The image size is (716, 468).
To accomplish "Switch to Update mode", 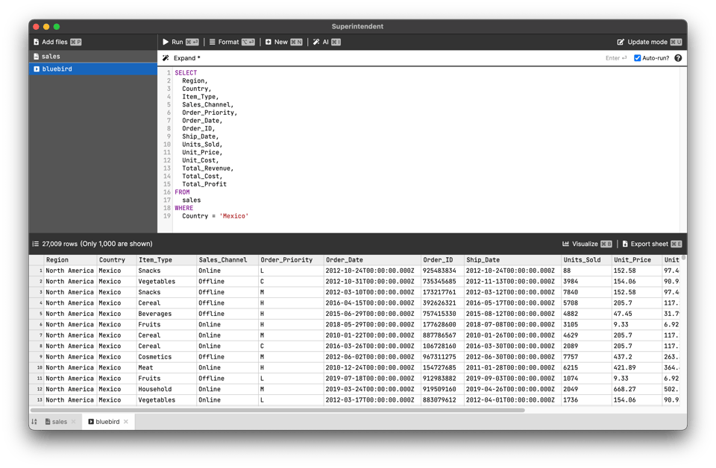I will pyautogui.click(x=649, y=42).
